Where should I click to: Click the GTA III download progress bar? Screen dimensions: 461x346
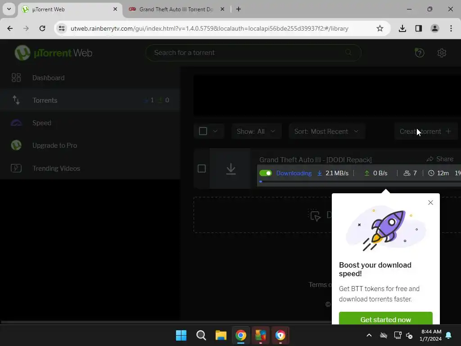(x=360, y=182)
